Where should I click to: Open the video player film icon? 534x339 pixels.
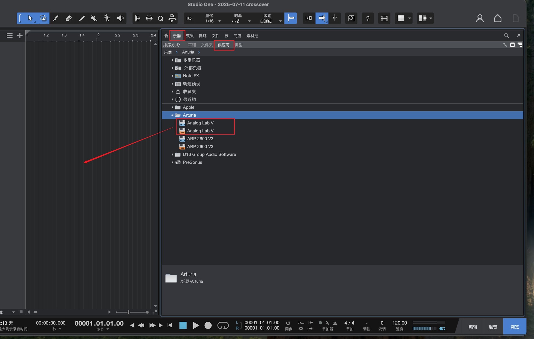point(384,18)
